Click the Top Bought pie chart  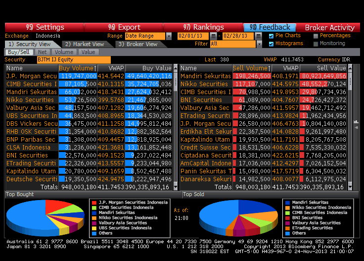pos(45,217)
